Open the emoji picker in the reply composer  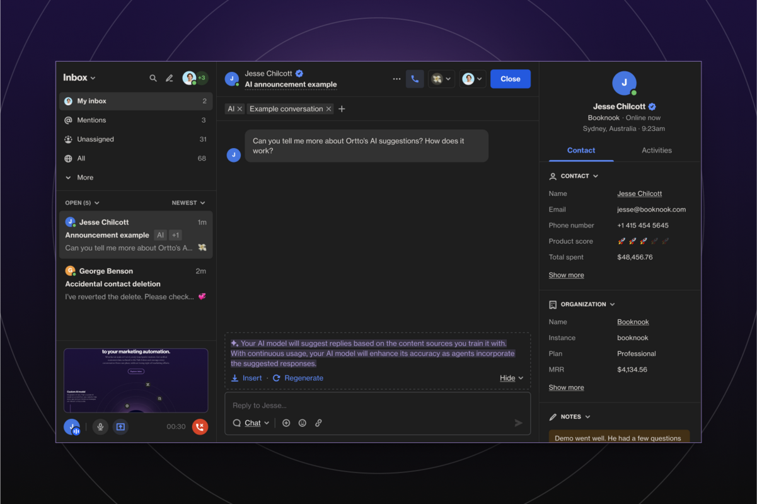tap(303, 423)
